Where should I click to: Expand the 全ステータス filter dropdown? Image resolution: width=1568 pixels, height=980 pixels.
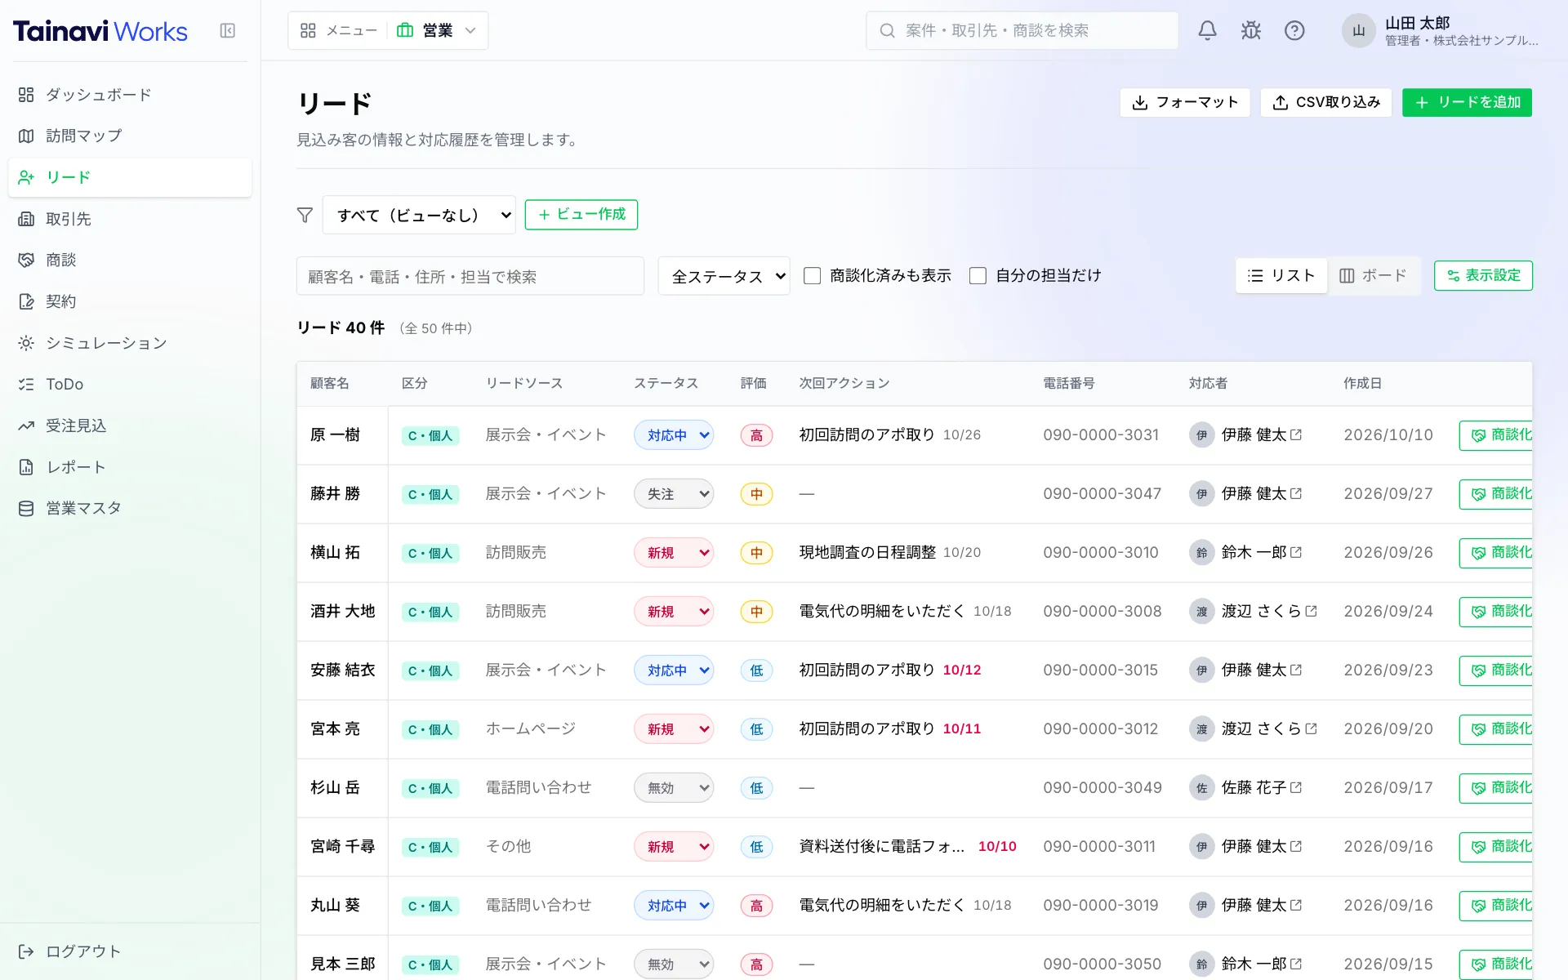724,276
